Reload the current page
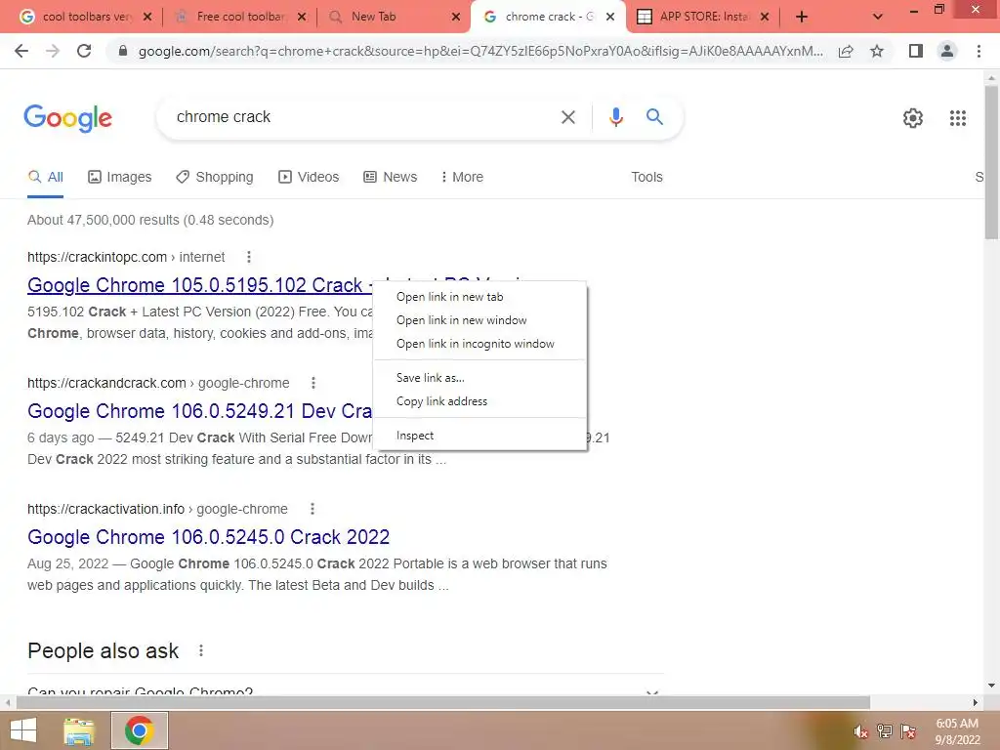Image resolution: width=1000 pixels, height=750 pixels. tap(84, 51)
